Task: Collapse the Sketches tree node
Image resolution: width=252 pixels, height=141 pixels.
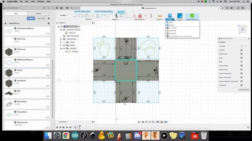Action: 61,49
